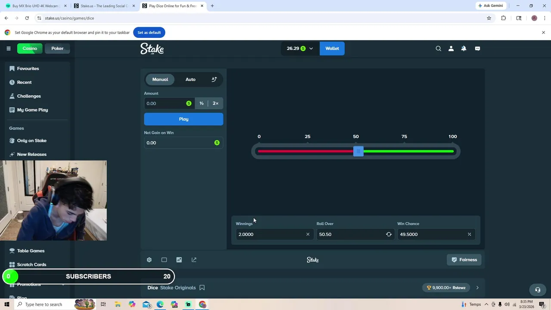Image resolution: width=551 pixels, height=310 pixels.
Task: Open Favourites in the sidebar
Action: click(x=28, y=68)
